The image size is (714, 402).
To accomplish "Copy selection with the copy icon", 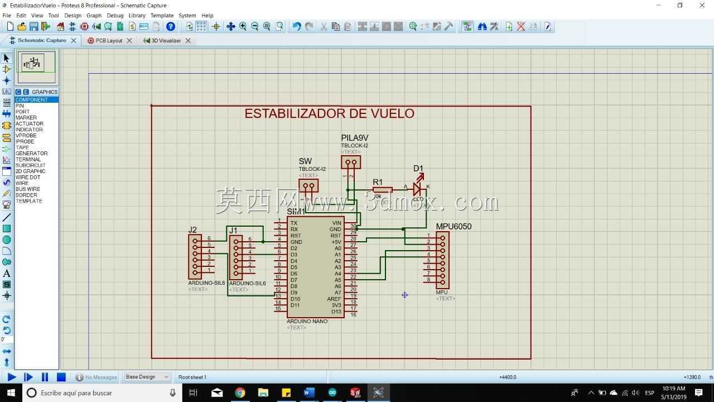I will [x=335, y=26].
